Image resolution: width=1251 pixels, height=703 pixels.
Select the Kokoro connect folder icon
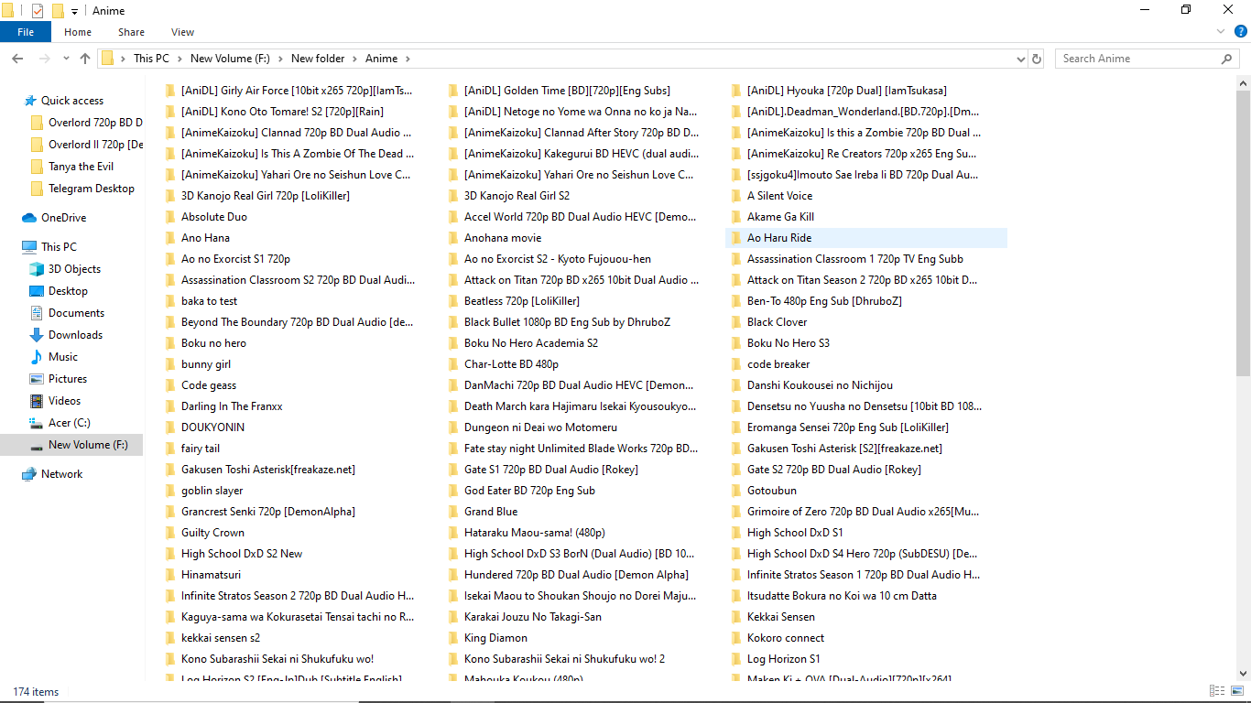point(737,638)
